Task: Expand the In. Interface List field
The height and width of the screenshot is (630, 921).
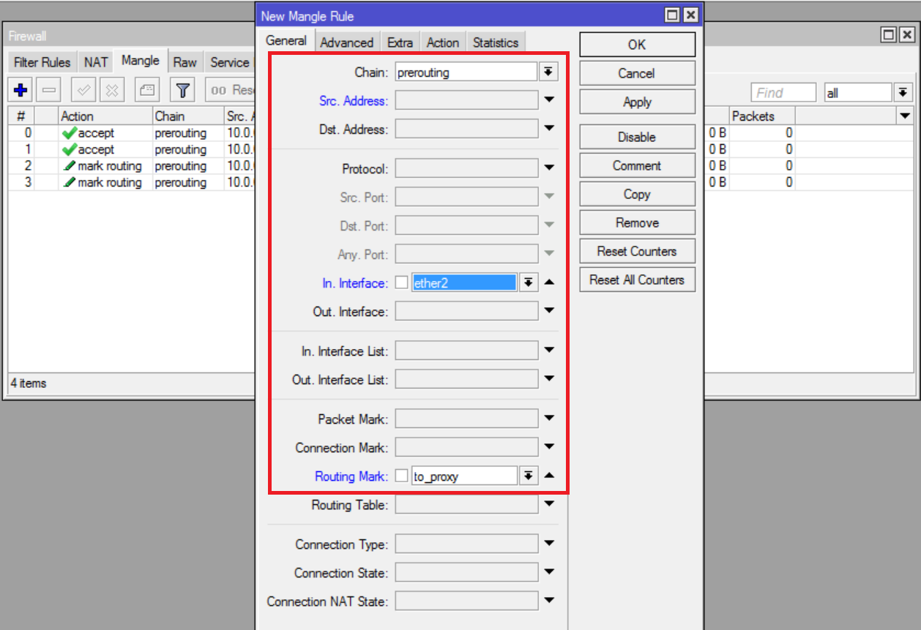Action: coord(549,350)
